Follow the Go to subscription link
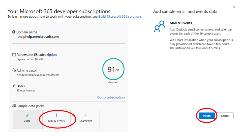The width and height of the screenshot is (242, 136). 111,97
